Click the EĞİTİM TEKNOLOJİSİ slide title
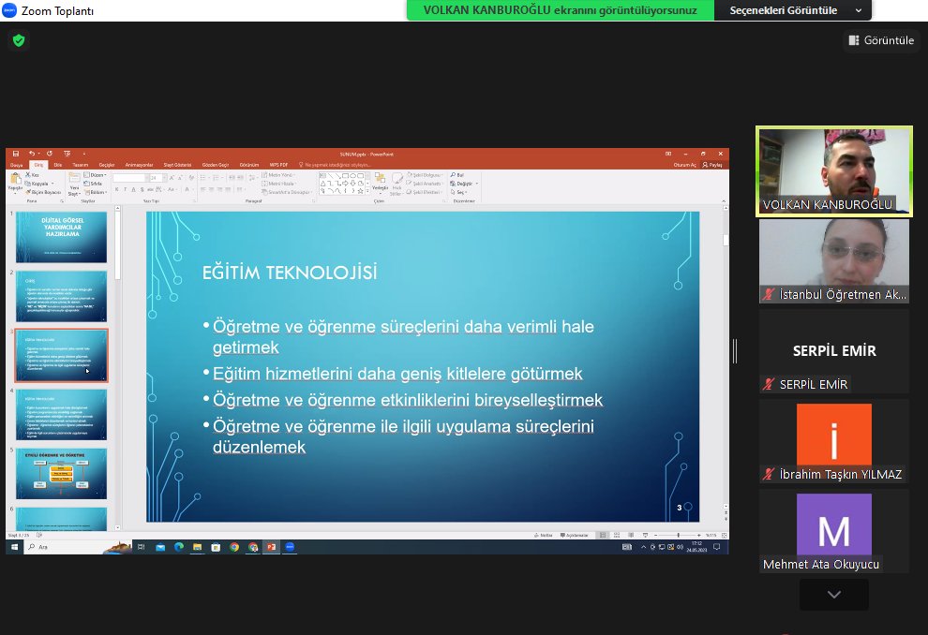Viewport: 928px width, 635px height. pos(290,273)
